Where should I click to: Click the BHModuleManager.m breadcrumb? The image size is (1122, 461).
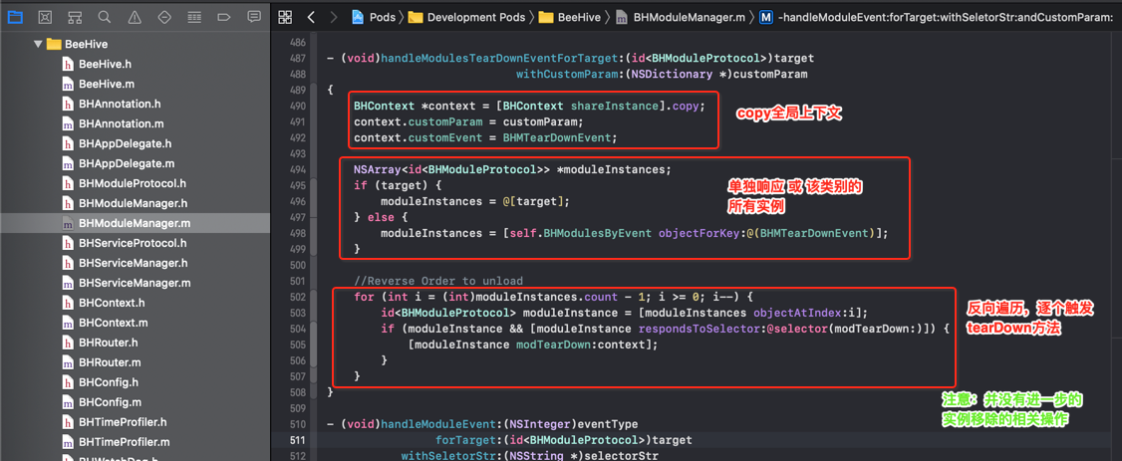pyautogui.click(x=681, y=17)
